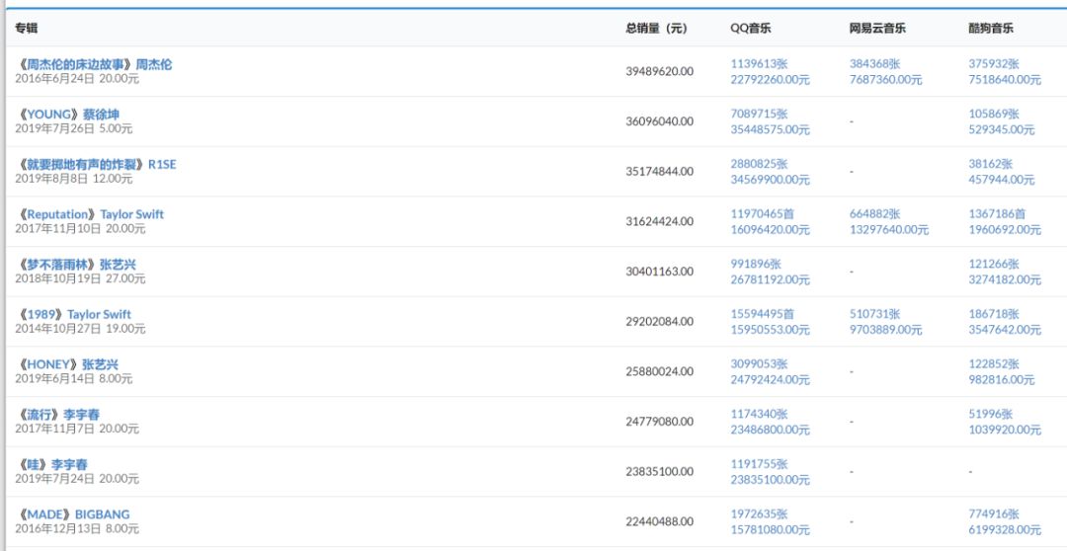The image size is (1067, 551).
Task: Open album 《梦不落雨林》张艺兴 link
Action: pyautogui.click(x=75, y=264)
